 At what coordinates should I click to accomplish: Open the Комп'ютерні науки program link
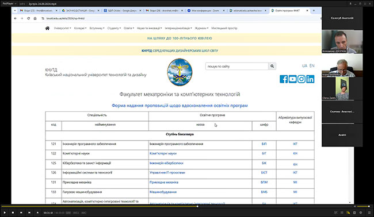pos(163,153)
